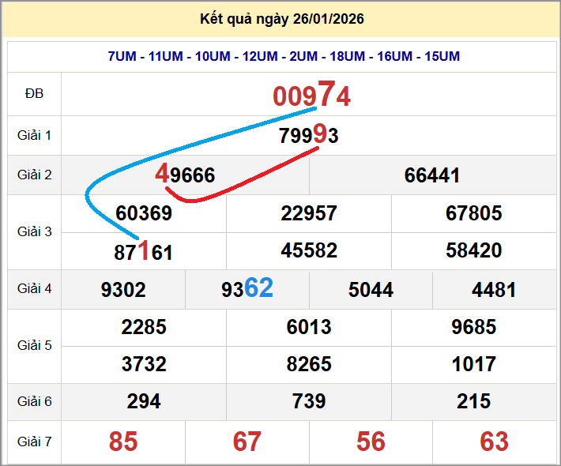Click the ĐB row label
Image resolution: width=561 pixels, height=466 pixels.
point(34,94)
